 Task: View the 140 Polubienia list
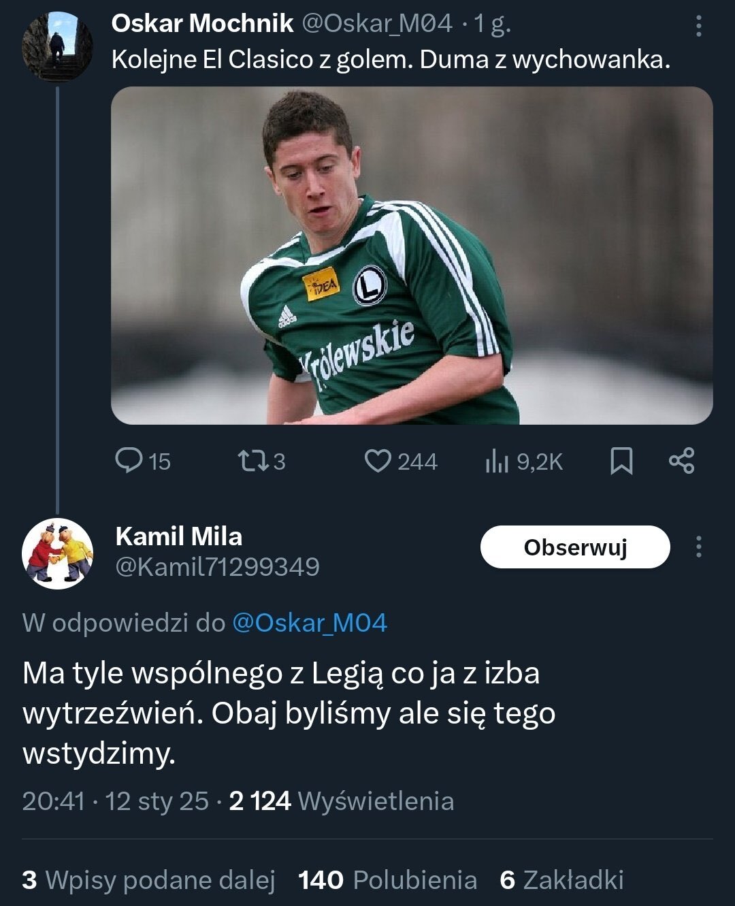pos(387,879)
